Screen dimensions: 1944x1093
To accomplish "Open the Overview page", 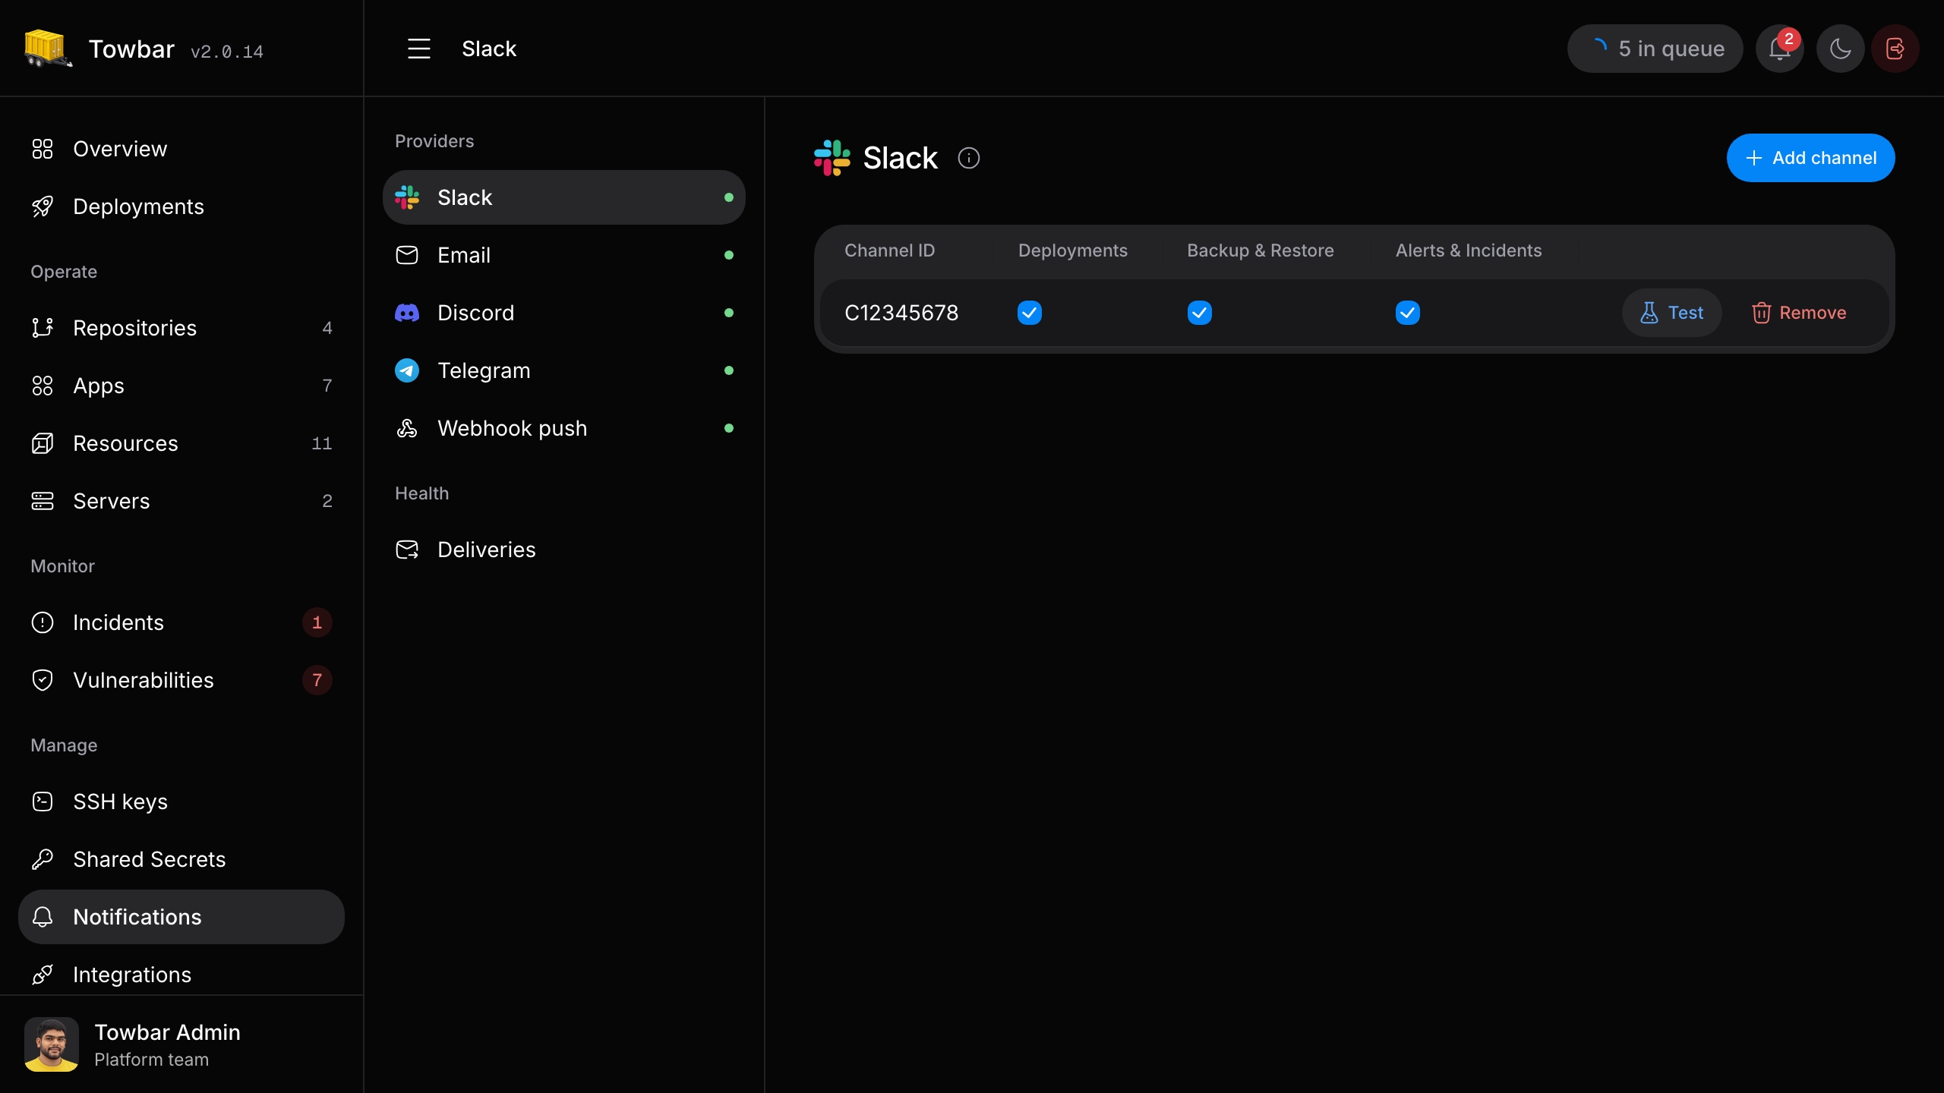I will [x=181, y=149].
